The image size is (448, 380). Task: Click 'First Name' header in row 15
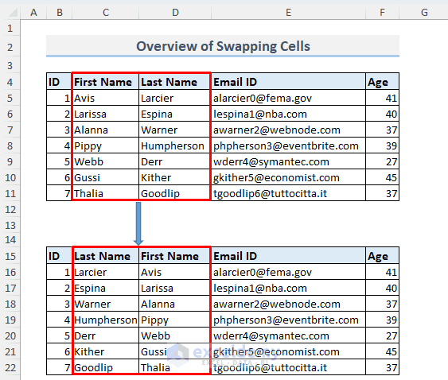[175, 256]
